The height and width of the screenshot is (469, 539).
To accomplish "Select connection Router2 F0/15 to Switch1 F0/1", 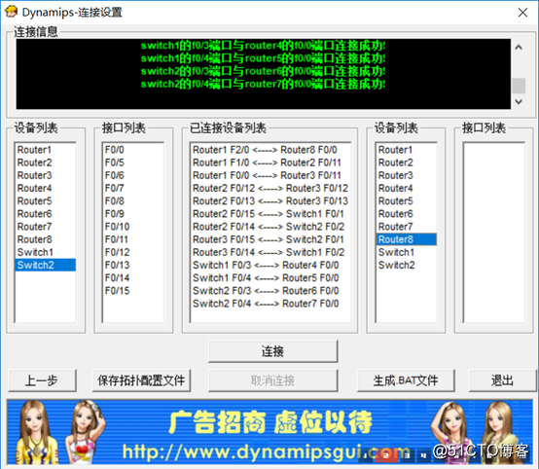I will [270, 214].
